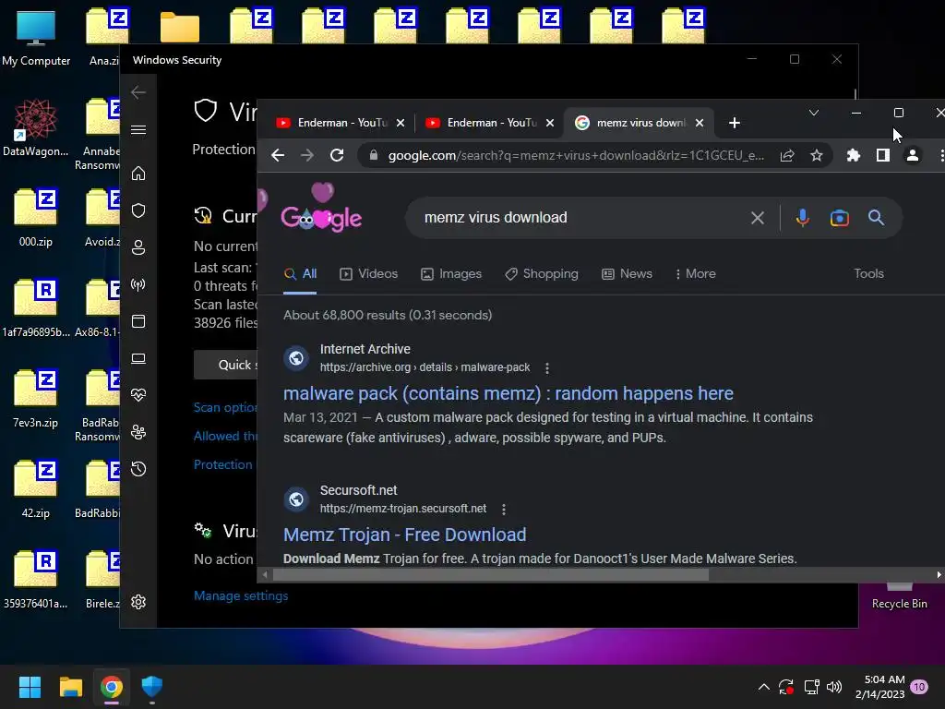This screenshot has height=709, width=945.
Task: Search by image with camera icon
Action: 840,218
